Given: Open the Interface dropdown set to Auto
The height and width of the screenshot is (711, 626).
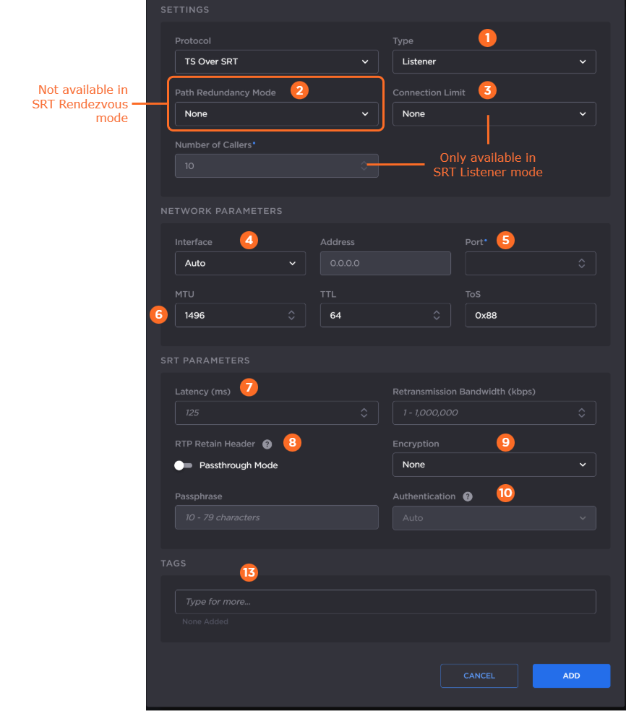Looking at the screenshot, I should pyautogui.click(x=240, y=263).
